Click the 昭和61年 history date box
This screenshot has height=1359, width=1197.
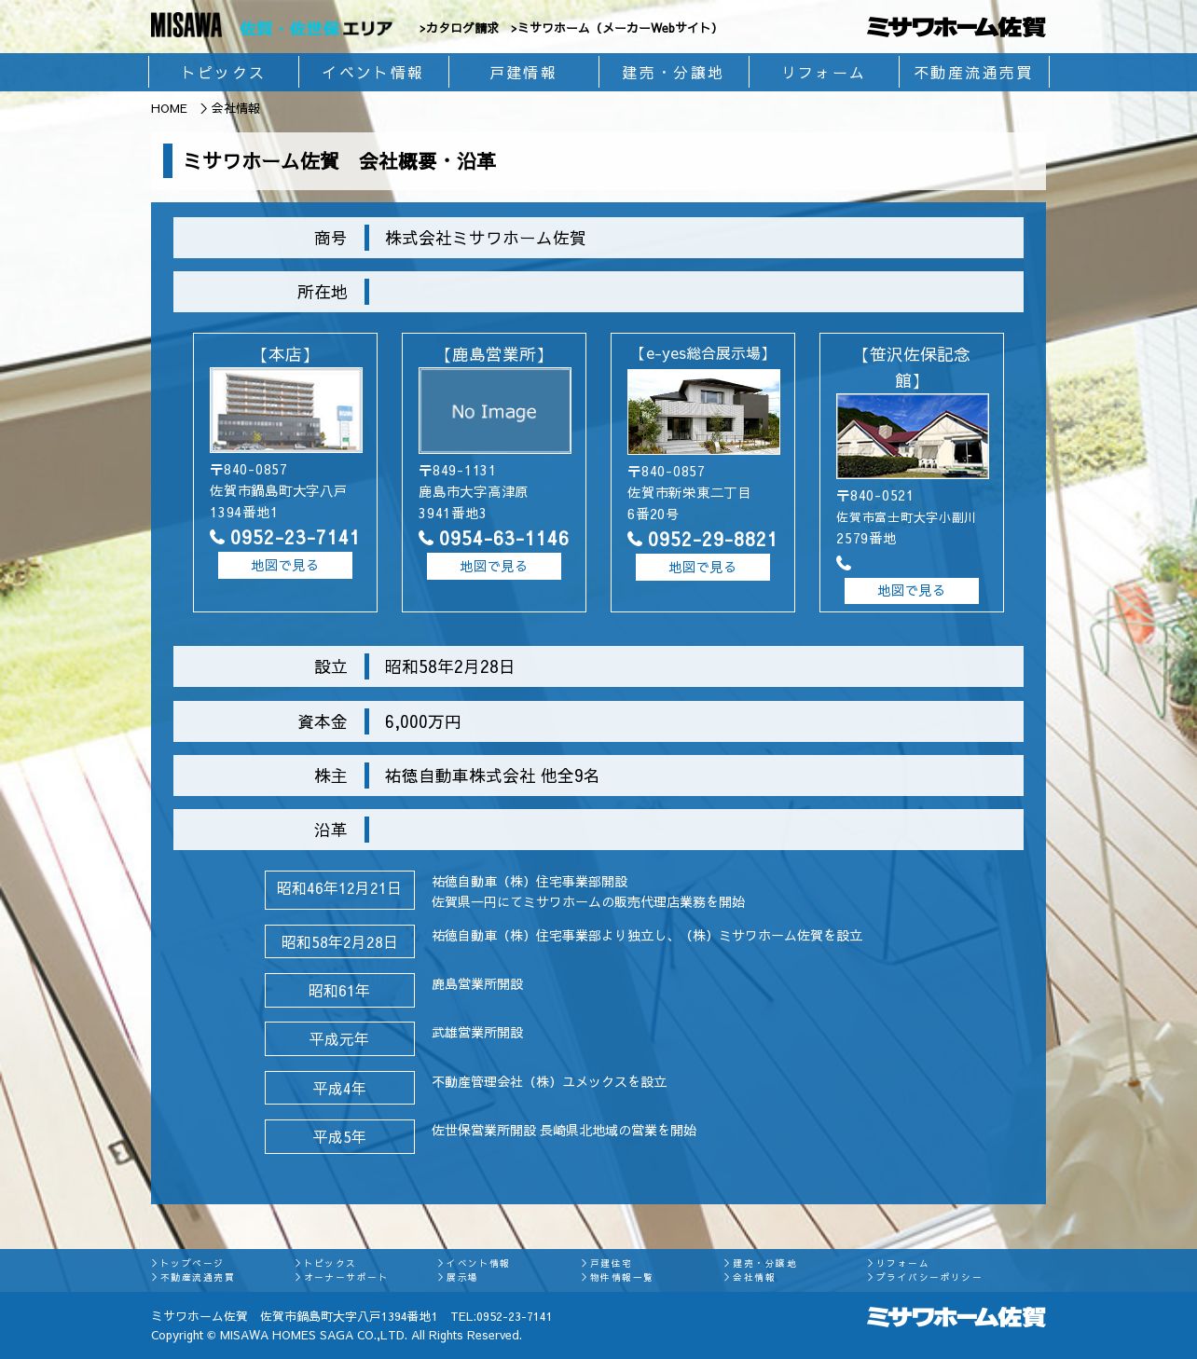[x=339, y=990]
